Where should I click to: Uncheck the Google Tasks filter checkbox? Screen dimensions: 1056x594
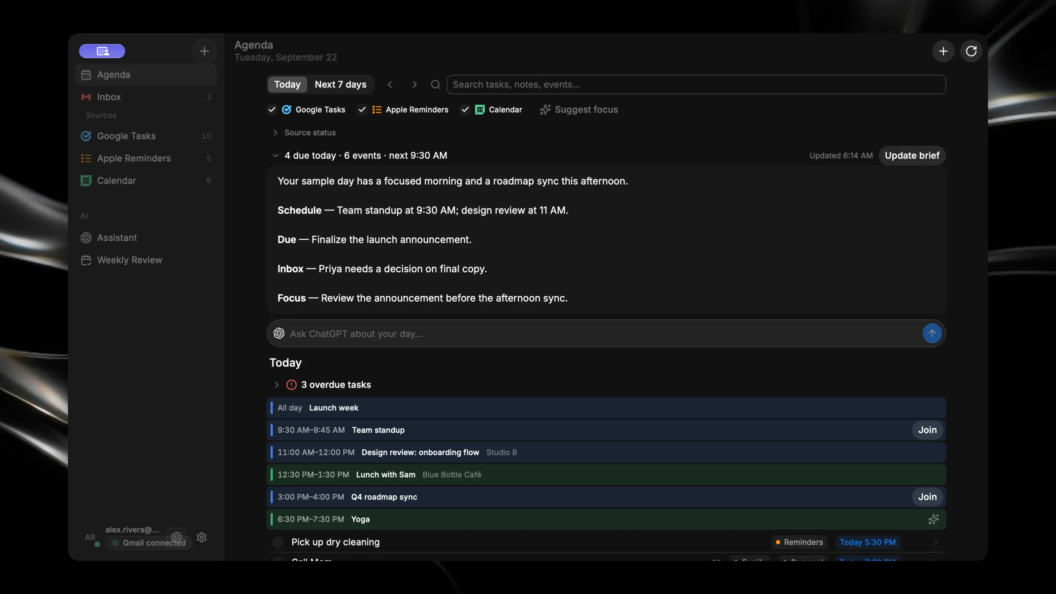[272, 110]
